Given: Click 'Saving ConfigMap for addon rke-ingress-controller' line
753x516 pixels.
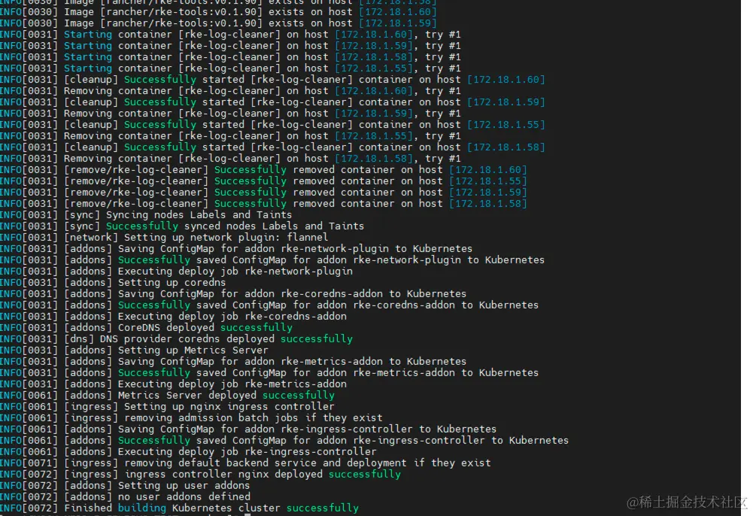Looking at the screenshot, I should 248,429.
